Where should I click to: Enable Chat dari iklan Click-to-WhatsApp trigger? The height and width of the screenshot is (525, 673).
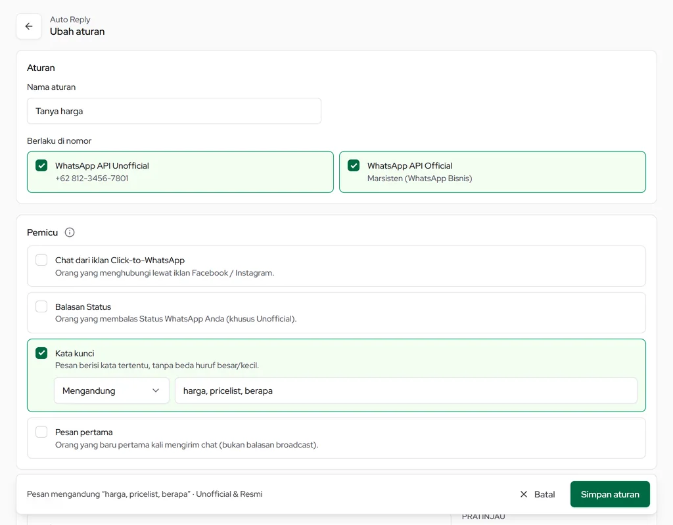point(41,260)
